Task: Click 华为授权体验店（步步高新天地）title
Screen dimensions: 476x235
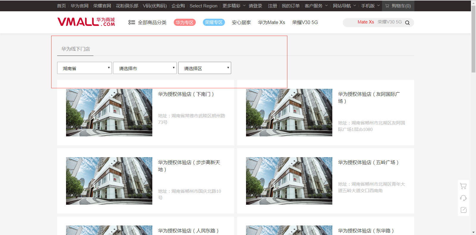Action: click(189, 166)
